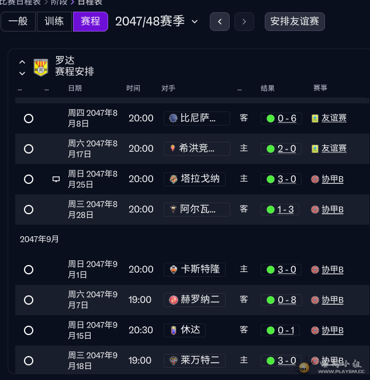Click the 协甲B link on the 卡斯特隆 row
The width and height of the screenshot is (370, 380).
click(333, 270)
